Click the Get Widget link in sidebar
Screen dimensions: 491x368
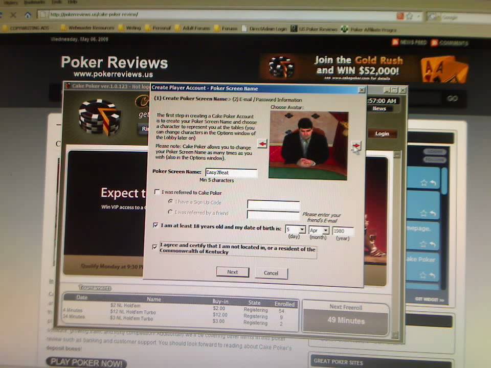(429, 300)
